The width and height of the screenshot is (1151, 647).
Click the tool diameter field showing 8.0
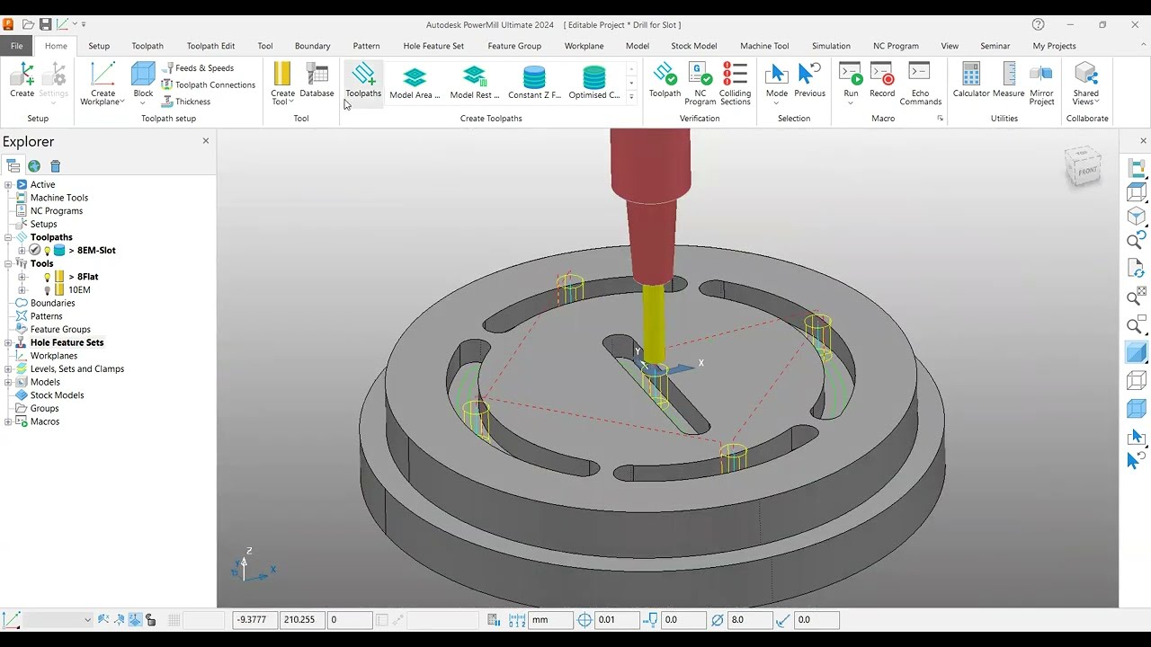click(750, 620)
